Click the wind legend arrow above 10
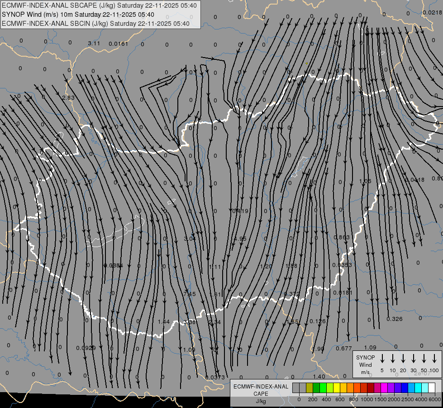443x408 pixels. pos(392,359)
